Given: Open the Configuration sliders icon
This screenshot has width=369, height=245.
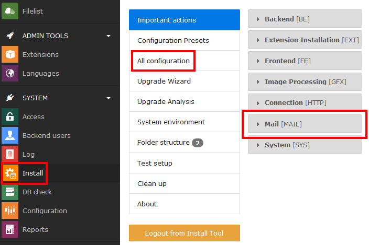Looking at the screenshot, I should pyautogui.click(x=9, y=211).
